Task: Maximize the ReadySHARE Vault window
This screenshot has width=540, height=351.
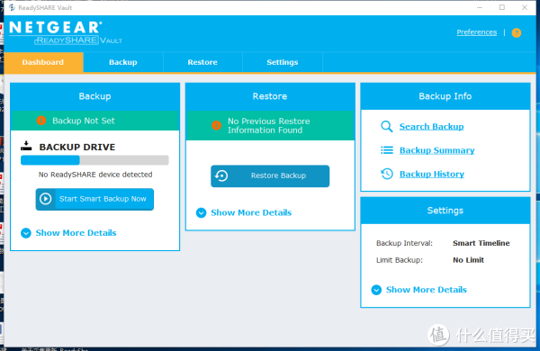Action: point(502,7)
